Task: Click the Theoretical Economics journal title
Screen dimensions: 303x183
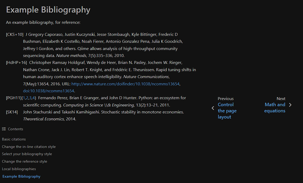Action: click(44, 119)
